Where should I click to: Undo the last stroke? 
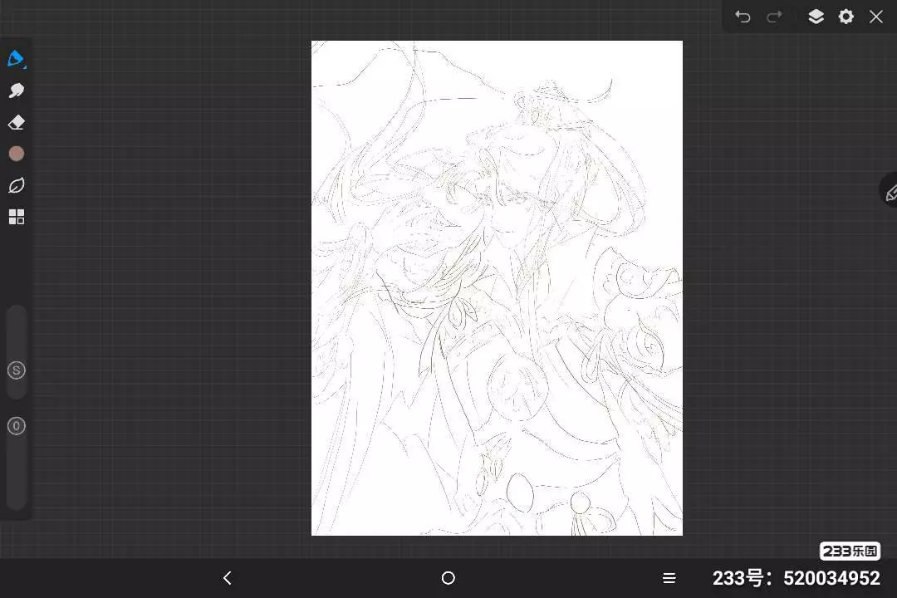743,17
